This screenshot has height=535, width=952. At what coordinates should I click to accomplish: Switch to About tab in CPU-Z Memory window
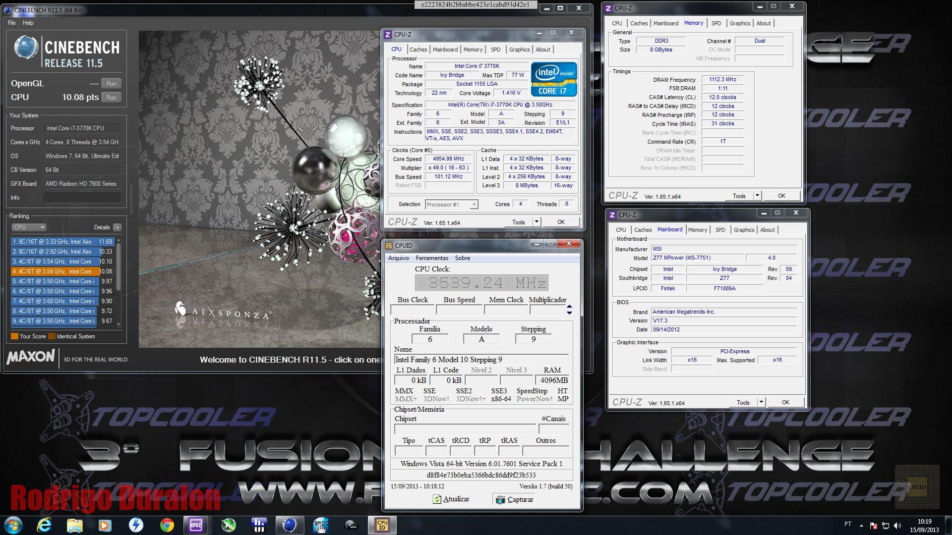tap(764, 23)
